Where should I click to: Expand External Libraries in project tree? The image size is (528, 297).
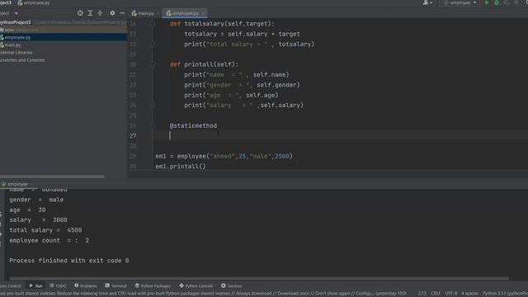[x=16, y=53]
